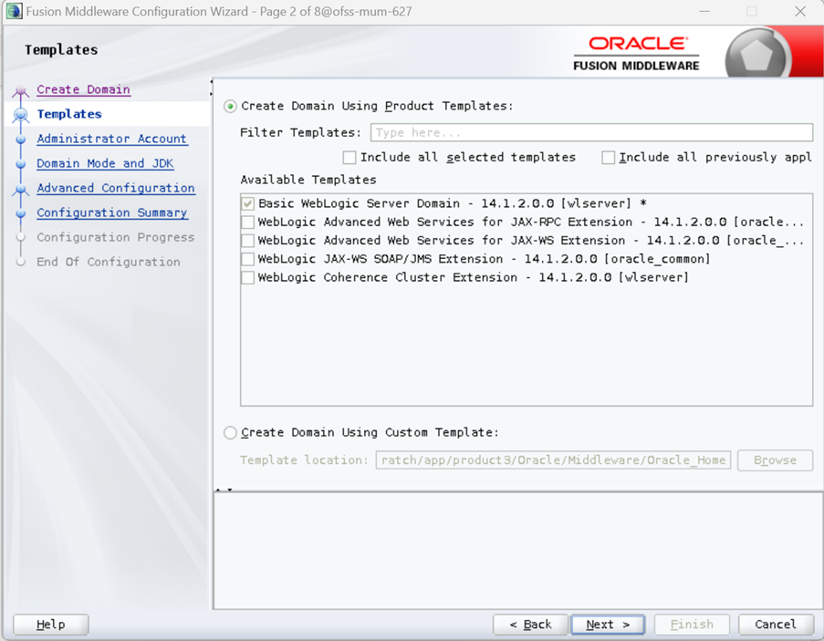824x641 pixels.
Task: Click the Domain Mode and JDK node icon
Action: (x=20, y=164)
